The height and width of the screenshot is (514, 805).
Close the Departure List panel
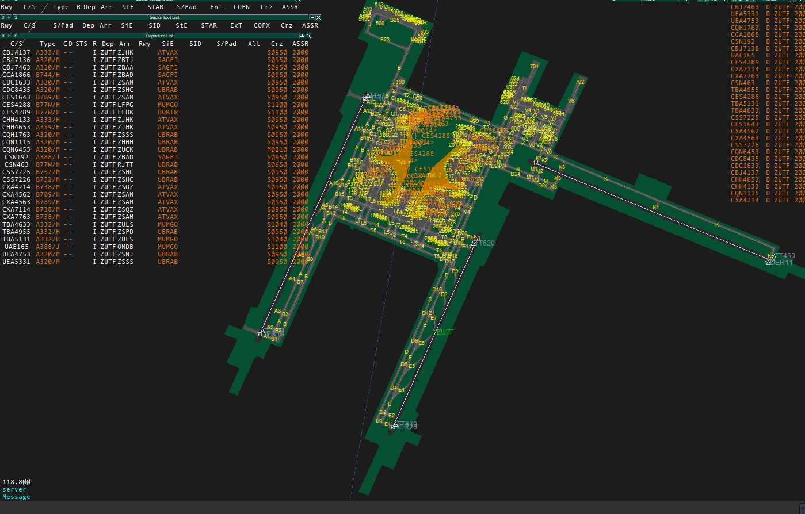coord(309,36)
